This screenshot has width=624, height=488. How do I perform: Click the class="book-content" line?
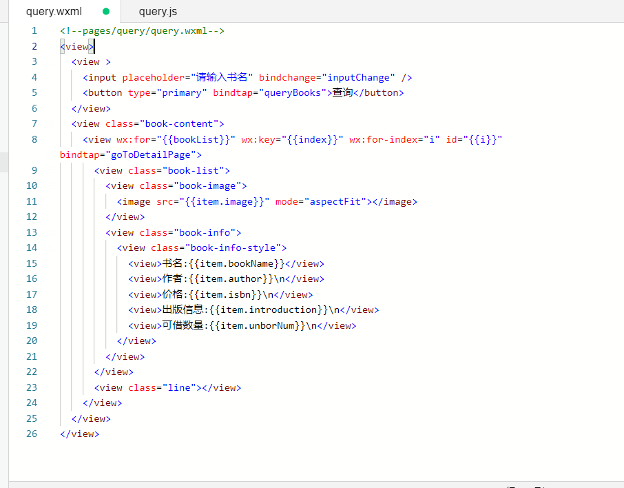[x=147, y=124]
